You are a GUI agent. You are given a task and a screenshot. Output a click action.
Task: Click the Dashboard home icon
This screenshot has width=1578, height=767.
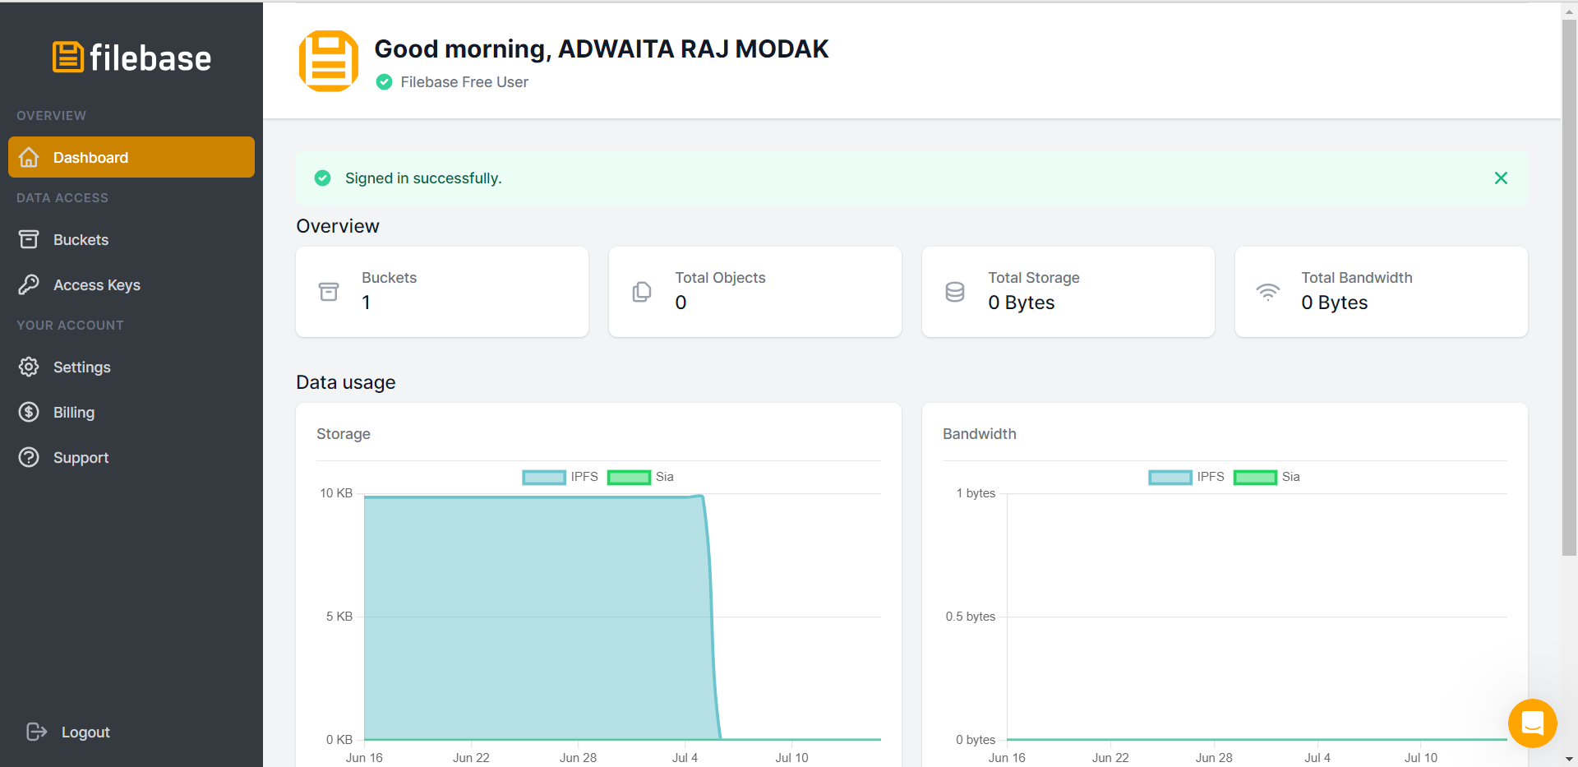tap(29, 157)
